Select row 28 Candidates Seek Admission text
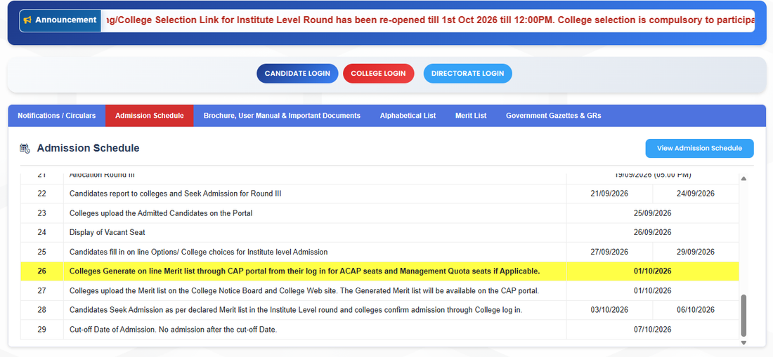 pyautogui.click(x=296, y=310)
